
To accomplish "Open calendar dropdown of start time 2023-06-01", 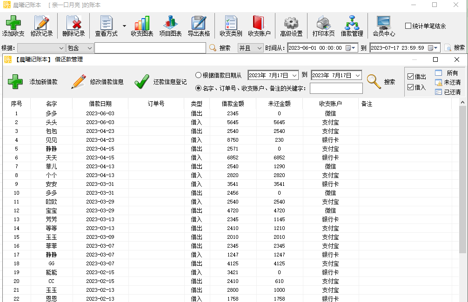I will 350,48.
